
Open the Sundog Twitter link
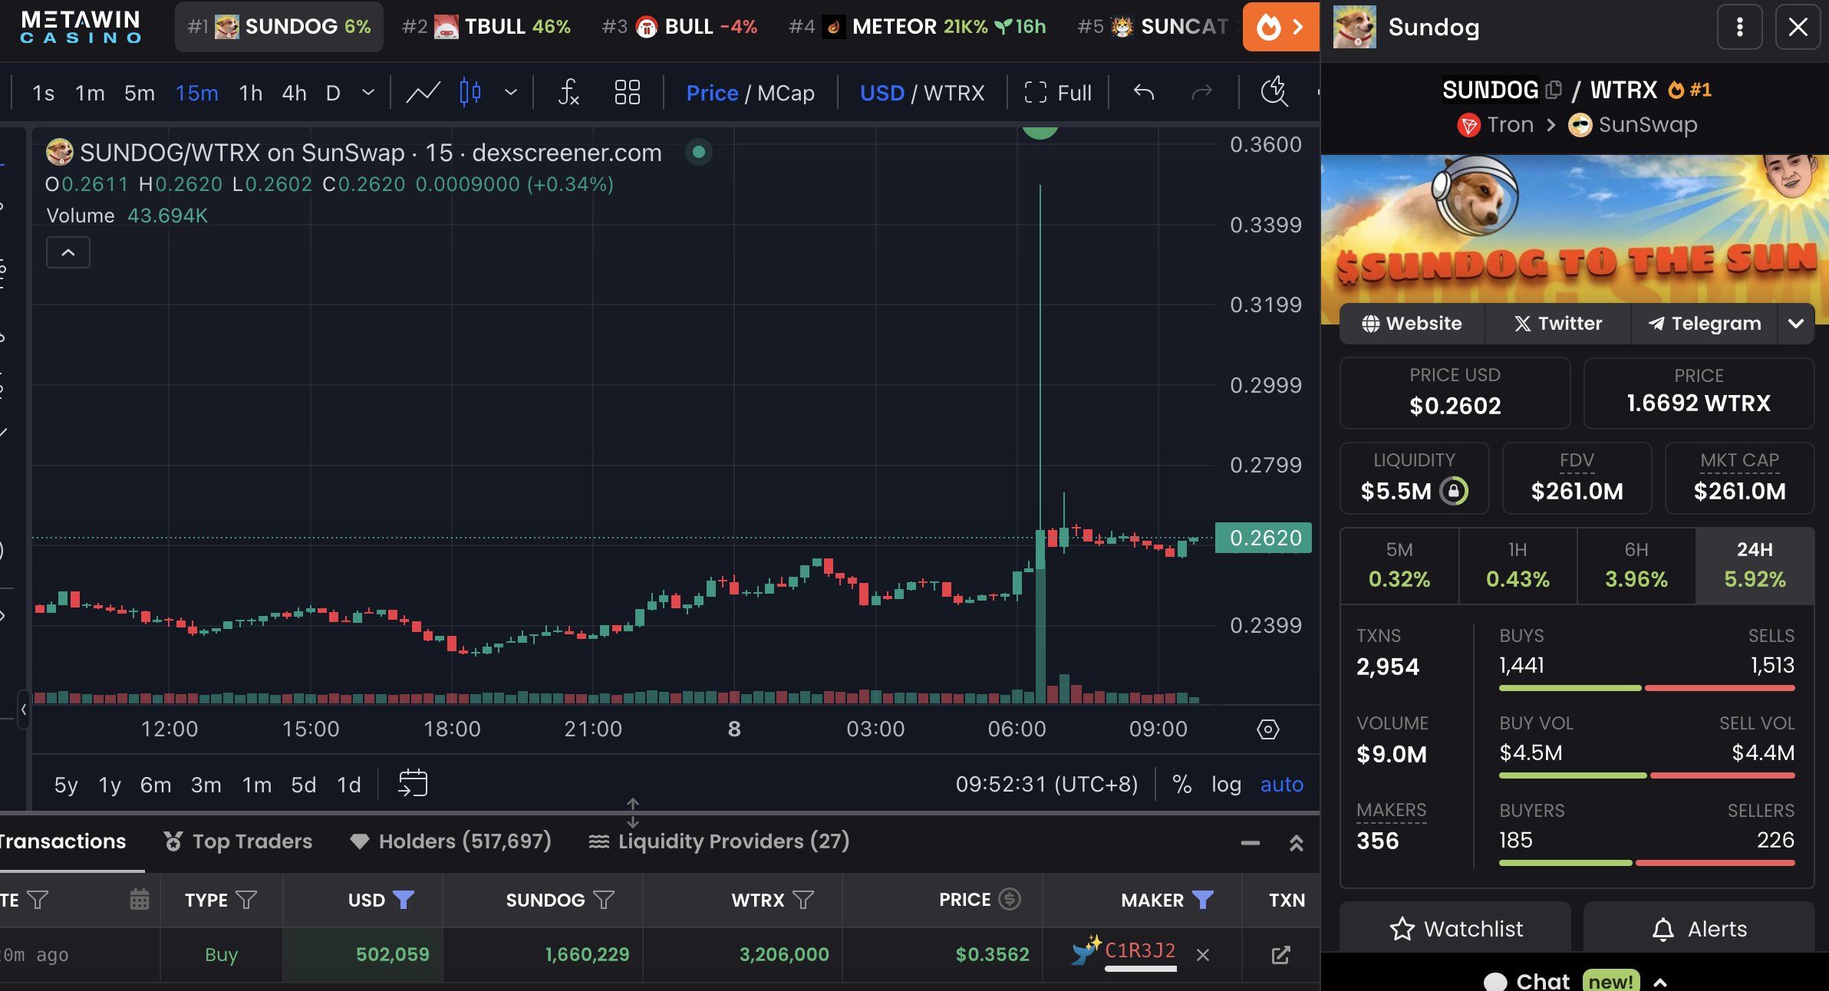point(1558,323)
